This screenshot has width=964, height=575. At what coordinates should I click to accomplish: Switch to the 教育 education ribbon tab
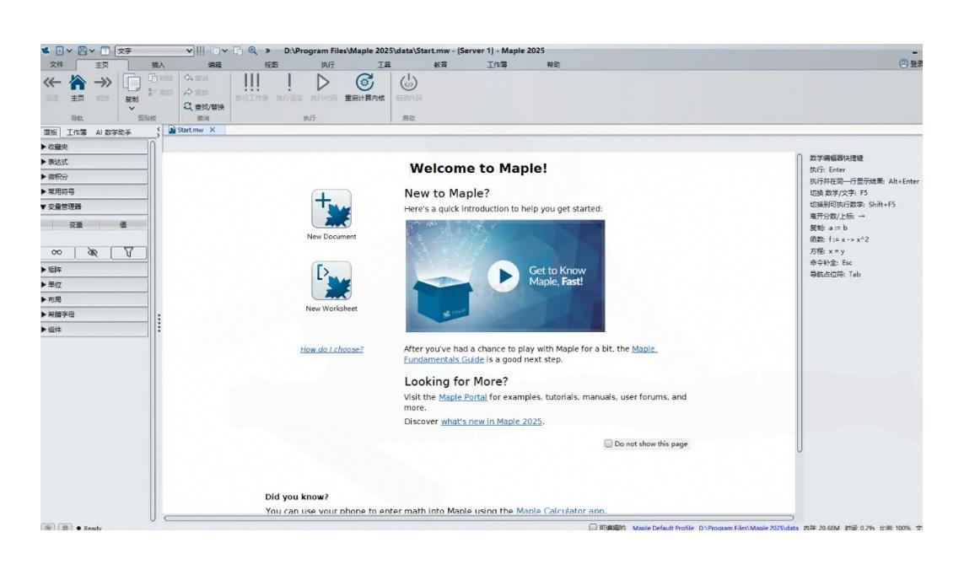click(x=441, y=65)
